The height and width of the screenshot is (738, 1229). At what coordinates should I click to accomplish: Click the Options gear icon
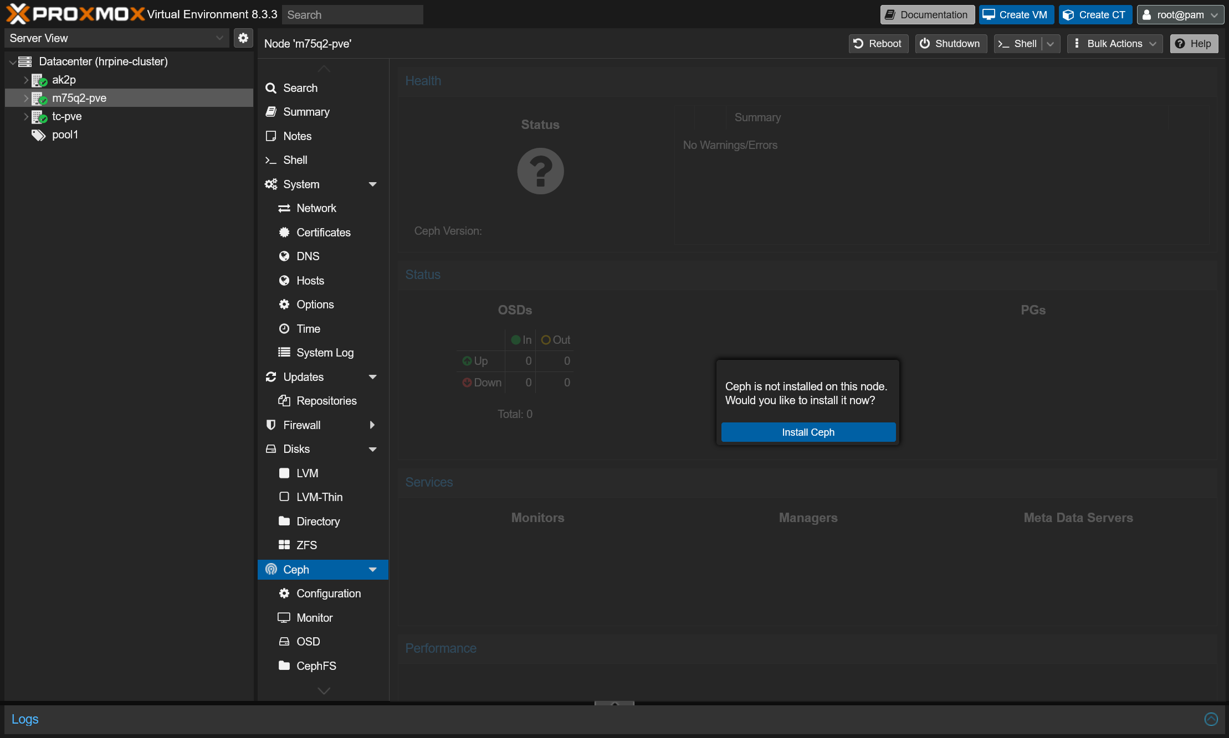[284, 305]
